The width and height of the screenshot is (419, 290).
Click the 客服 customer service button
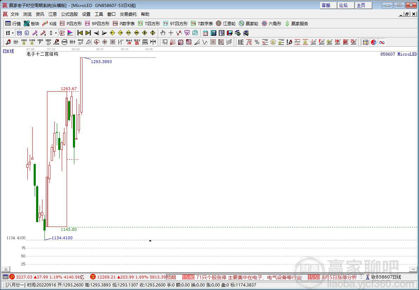click(x=328, y=5)
